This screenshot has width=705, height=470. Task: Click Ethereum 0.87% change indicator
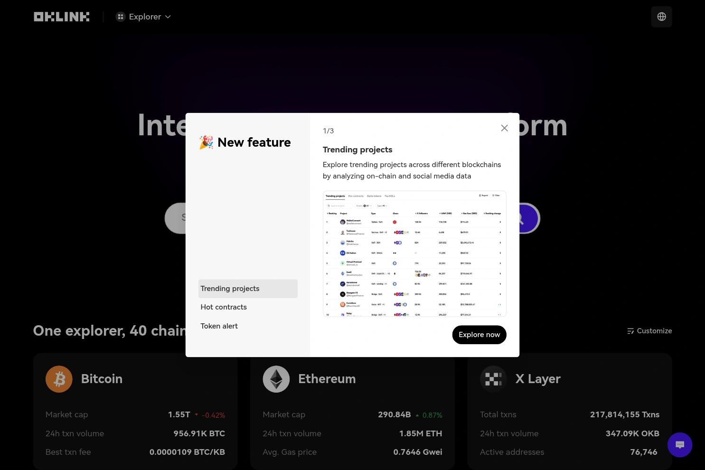tap(429, 415)
